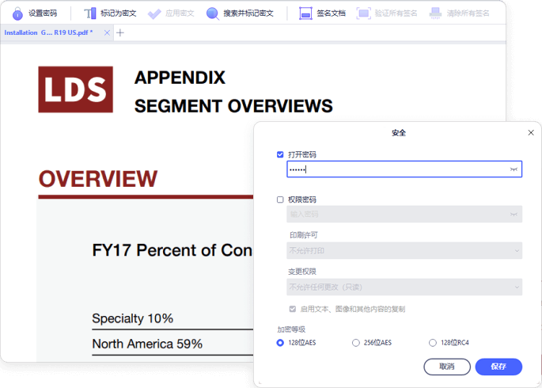Click the 应用密文 checkmark icon
This screenshot has height=388, width=542.
point(154,13)
